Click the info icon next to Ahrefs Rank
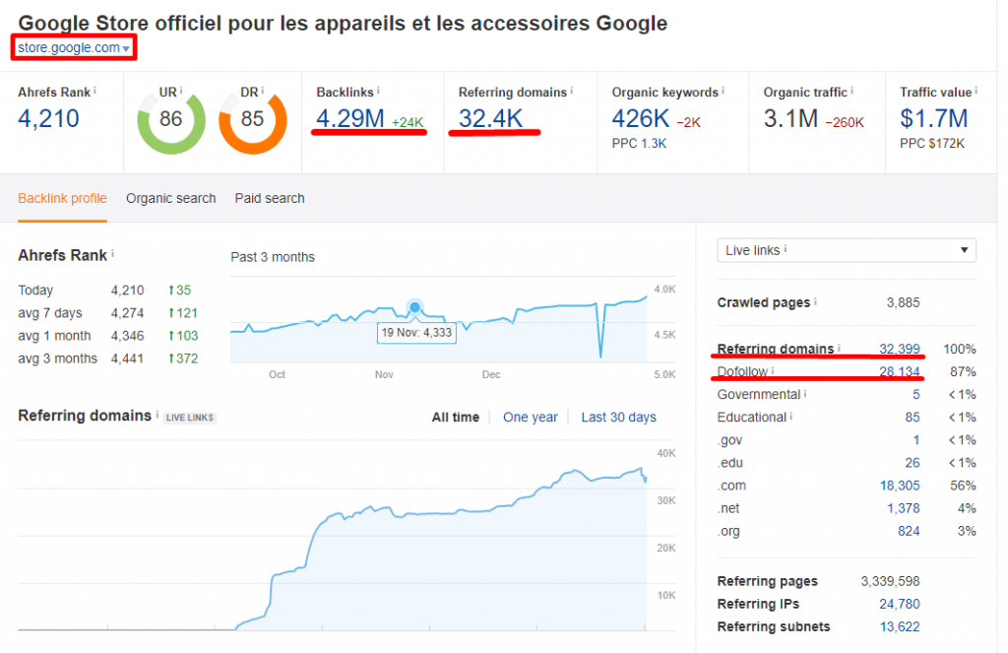Screen dimensions: 1008x653 point(93,89)
